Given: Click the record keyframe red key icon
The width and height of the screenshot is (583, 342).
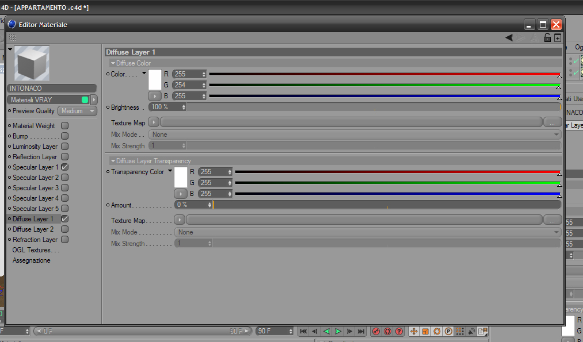Looking at the screenshot, I should point(376,331).
